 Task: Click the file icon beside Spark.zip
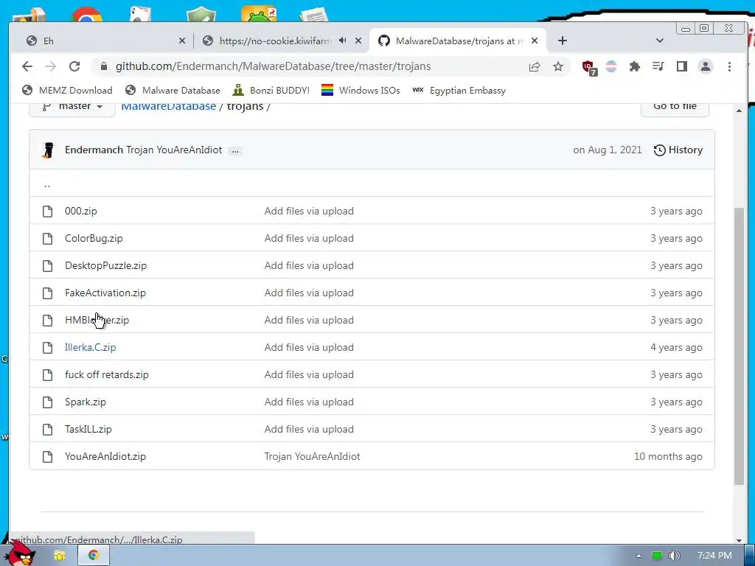(x=47, y=402)
